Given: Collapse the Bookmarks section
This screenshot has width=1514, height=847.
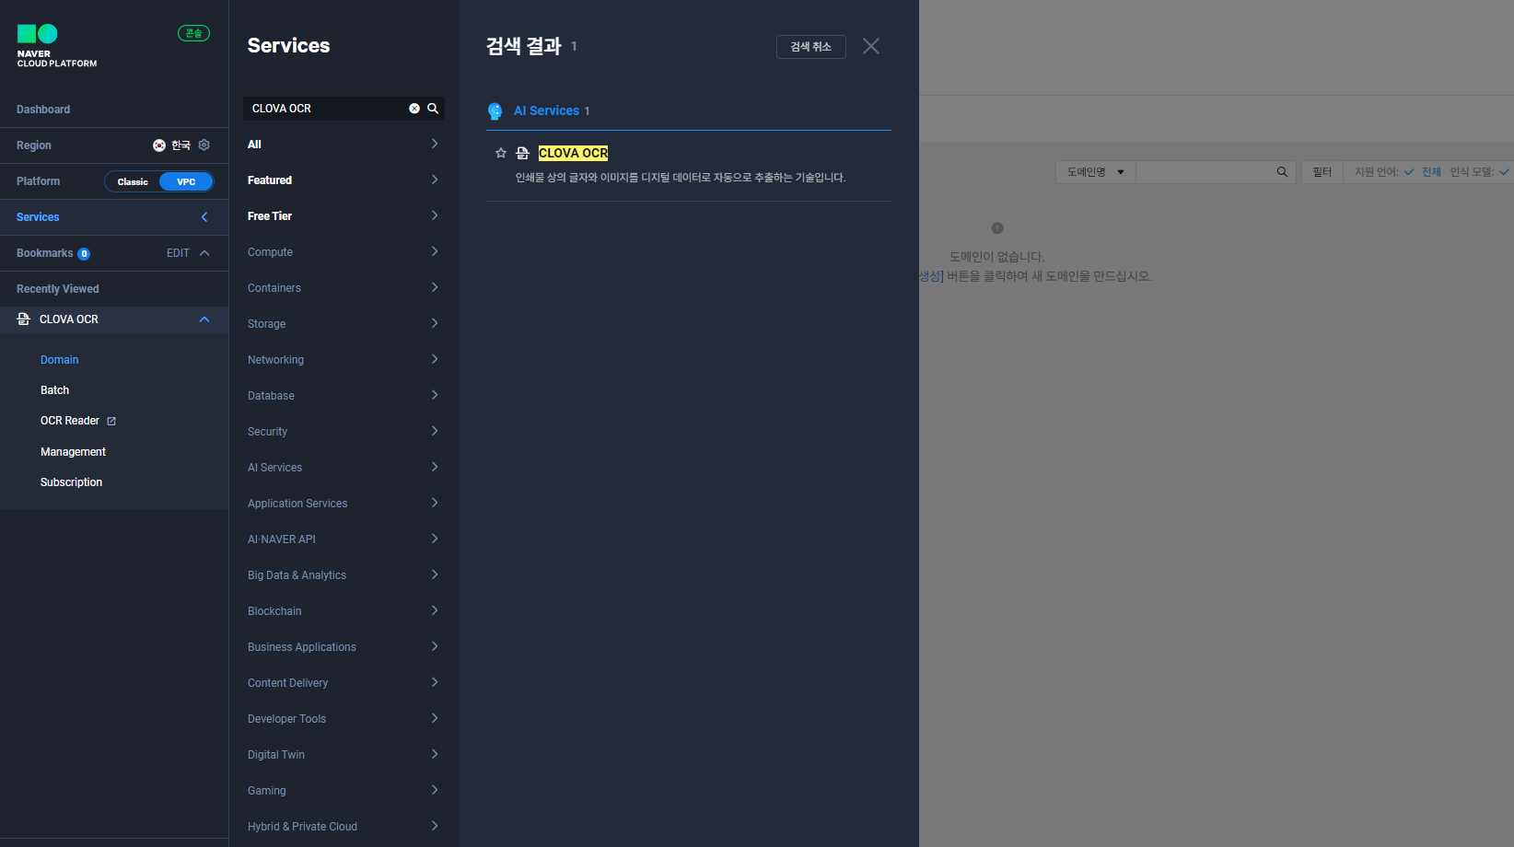Looking at the screenshot, I should [x=204, y=253].
